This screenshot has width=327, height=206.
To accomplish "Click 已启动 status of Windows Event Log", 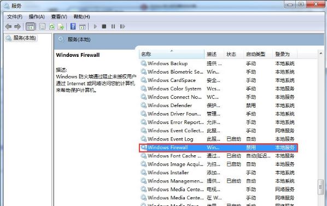I will 233,139.
